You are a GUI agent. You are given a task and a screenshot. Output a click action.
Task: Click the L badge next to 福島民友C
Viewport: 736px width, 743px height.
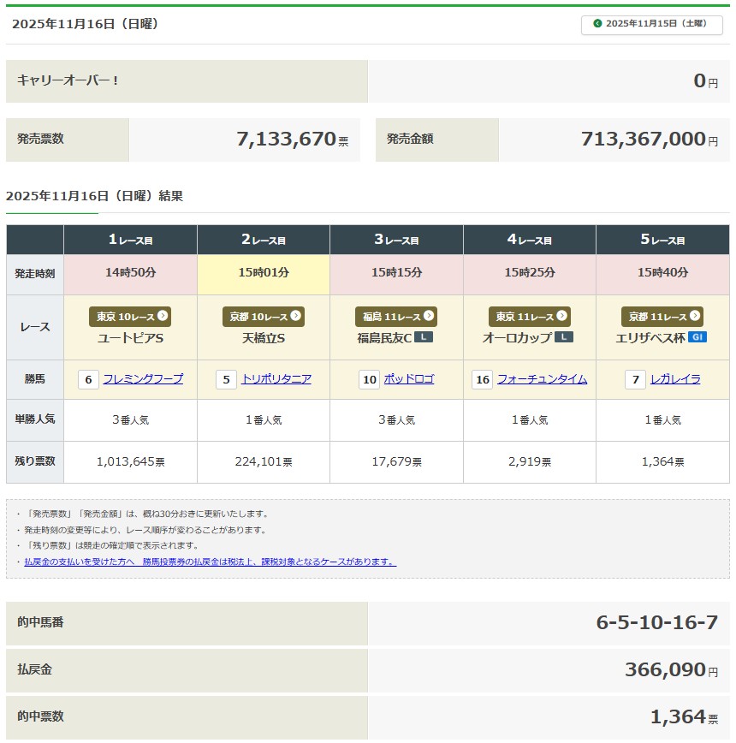click(424, 337)
